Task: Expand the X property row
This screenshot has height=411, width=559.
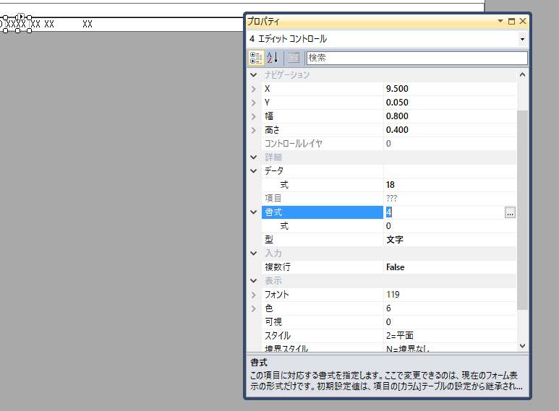Action: pos(253,89)
